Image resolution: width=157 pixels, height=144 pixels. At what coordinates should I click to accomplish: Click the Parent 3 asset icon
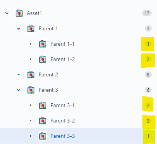pyautogui.click(x=31, y=90)
